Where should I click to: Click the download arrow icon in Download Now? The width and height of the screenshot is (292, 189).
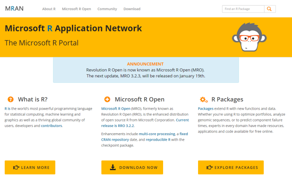tap(113, 167)
